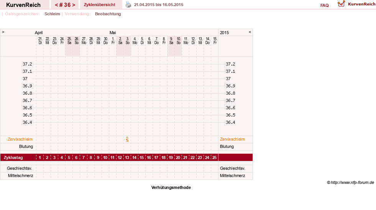Open the Zyklenübersicht tab
The width and height of the screenshot is (376, 210).
(x=100, y=5)
